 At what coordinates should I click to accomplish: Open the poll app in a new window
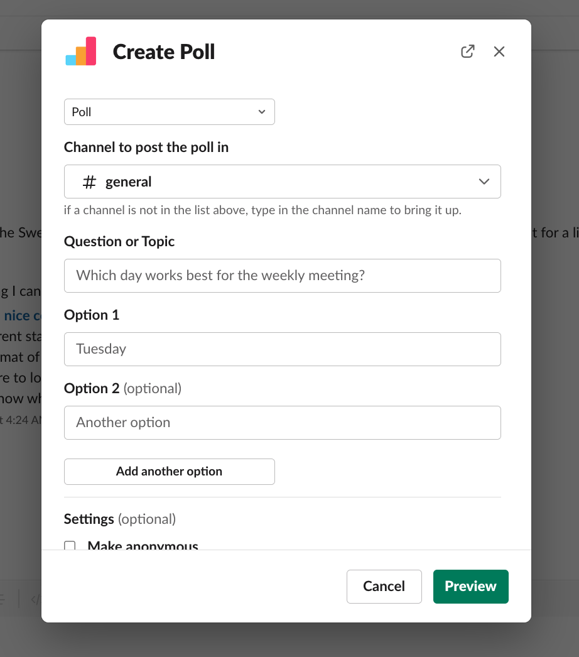coord(467,52)
